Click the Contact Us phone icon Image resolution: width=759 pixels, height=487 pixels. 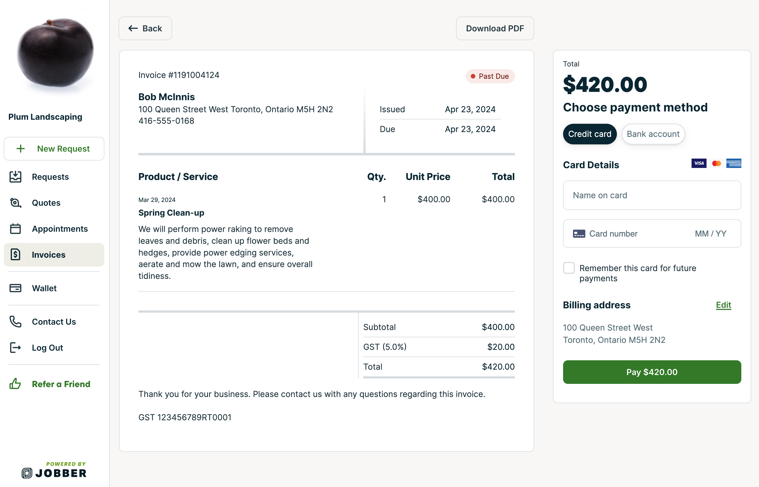click(x=15, y=322)
